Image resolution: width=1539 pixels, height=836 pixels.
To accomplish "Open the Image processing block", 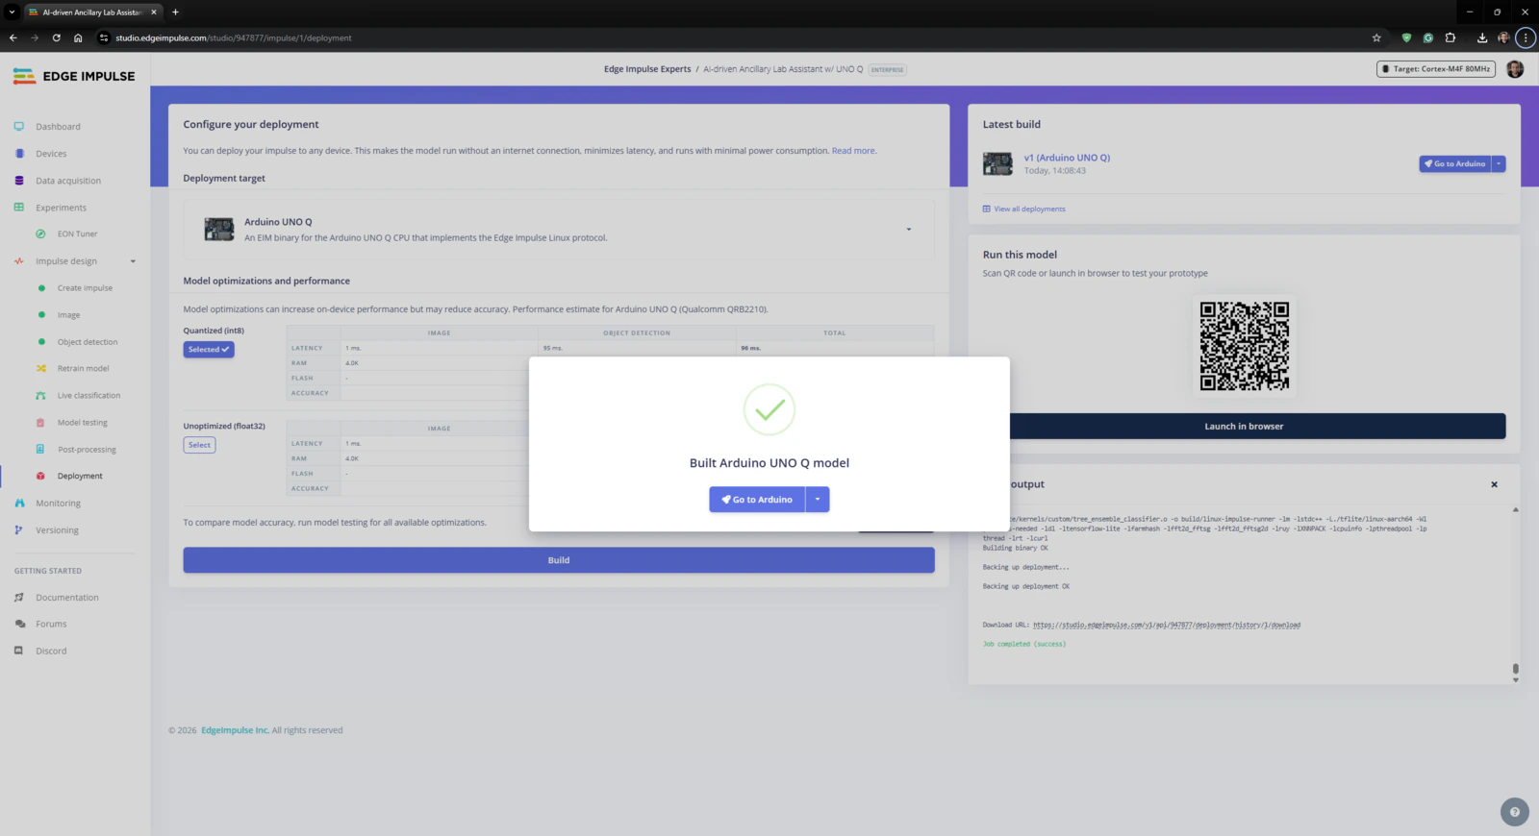I will click(x=68, y=315).
